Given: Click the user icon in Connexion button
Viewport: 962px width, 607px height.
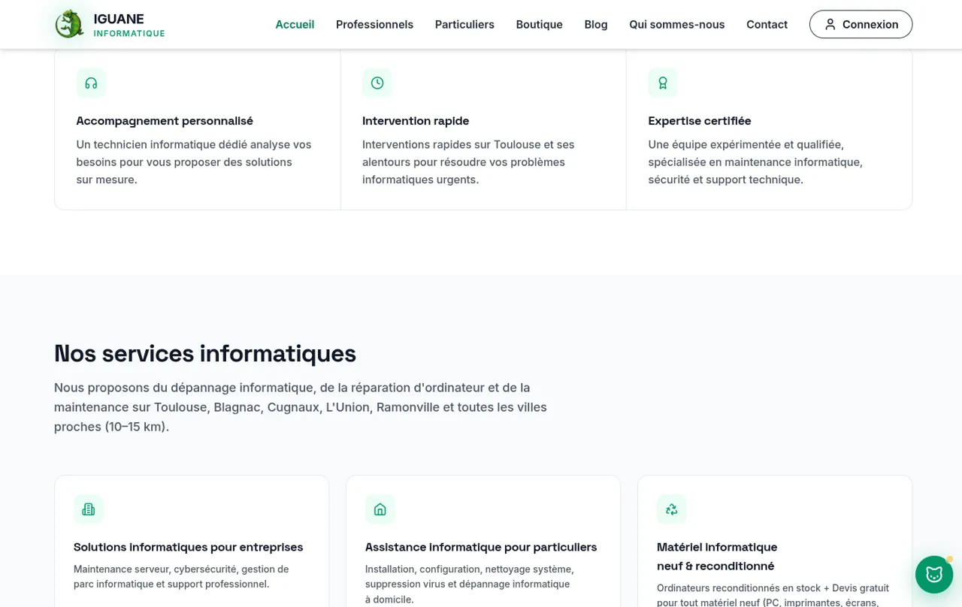Looking at the screenshot, I should click(830, 24).
